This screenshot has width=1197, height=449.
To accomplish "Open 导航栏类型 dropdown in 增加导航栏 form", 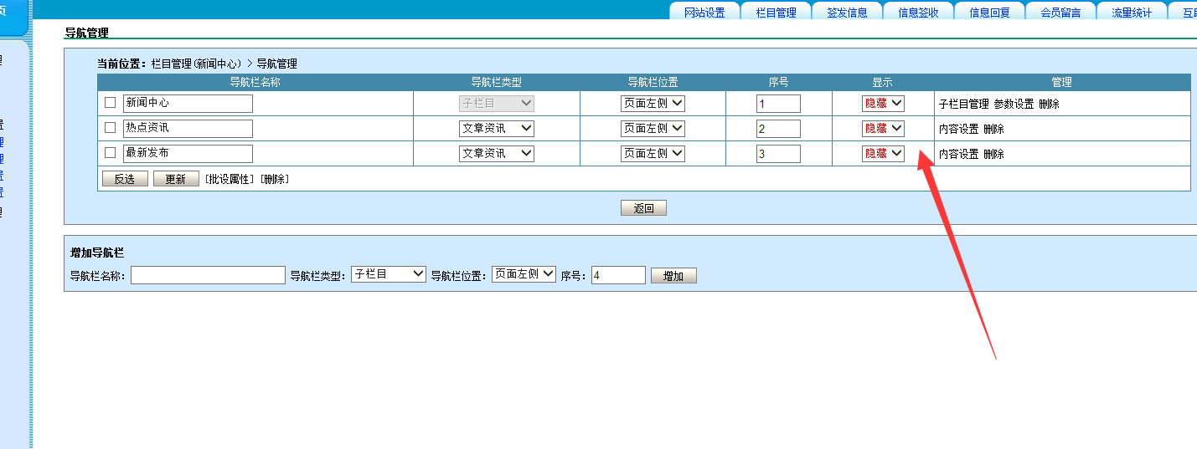I will (x=388, y=274).
